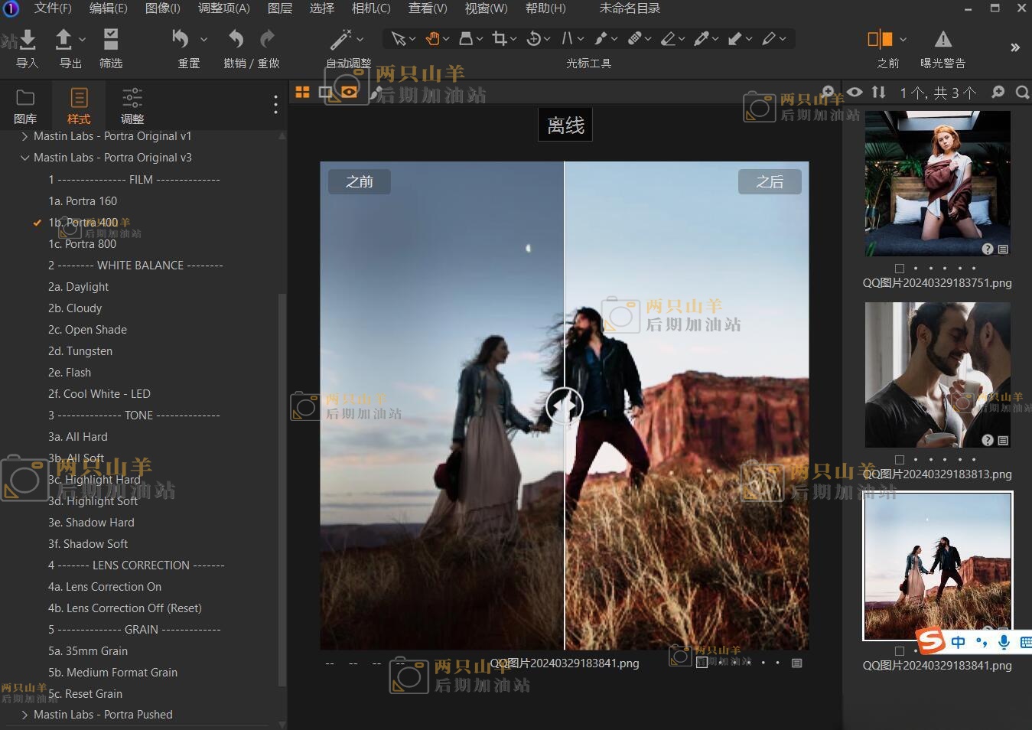1032x730 pixels.
Task: Toggle browser eye visibility icon
Action: [855, 93]
